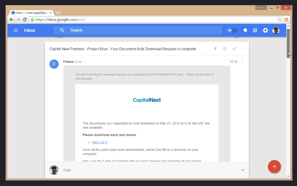Open the main menu hamburger icon

16,30
